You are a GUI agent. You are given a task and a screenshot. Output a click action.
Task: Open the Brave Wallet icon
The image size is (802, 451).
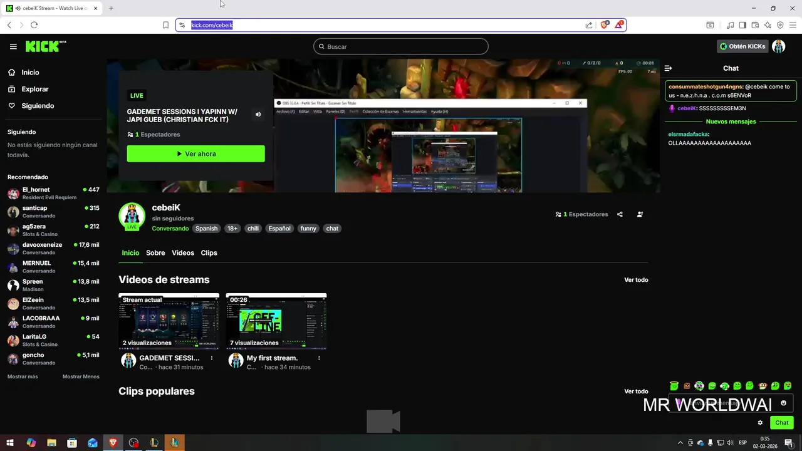[x=755, y=25]
